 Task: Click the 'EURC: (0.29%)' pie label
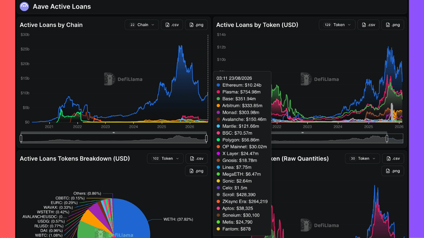click(x=64, y=203)
